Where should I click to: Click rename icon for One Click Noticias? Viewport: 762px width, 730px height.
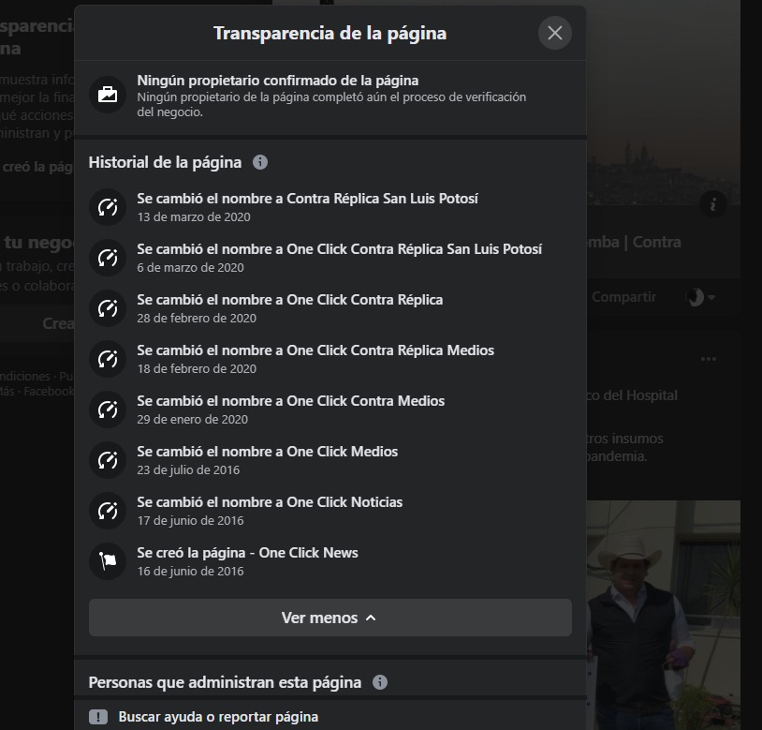(x=108, y=511)
